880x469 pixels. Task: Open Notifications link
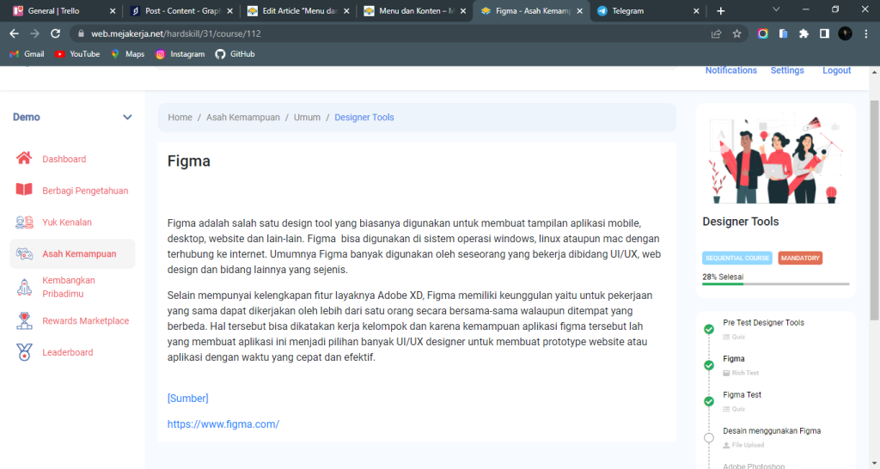730,70
